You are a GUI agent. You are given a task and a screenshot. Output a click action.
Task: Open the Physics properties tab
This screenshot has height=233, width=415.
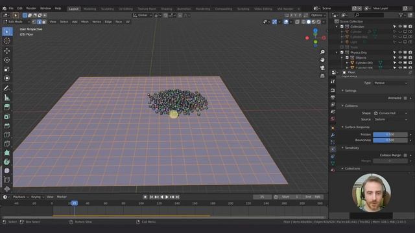pyautogui.click(x=333, y=150)
